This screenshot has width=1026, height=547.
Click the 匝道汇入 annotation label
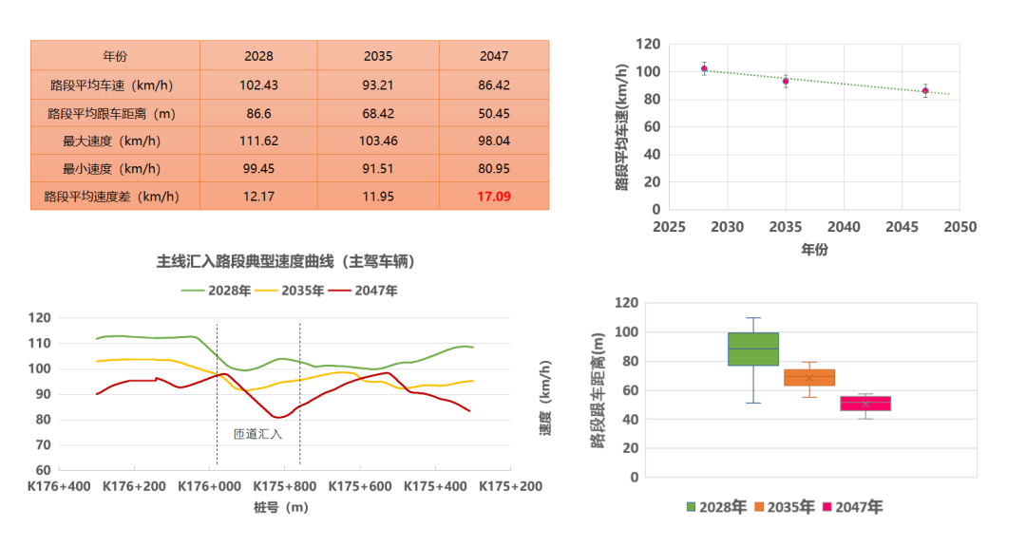256,435
